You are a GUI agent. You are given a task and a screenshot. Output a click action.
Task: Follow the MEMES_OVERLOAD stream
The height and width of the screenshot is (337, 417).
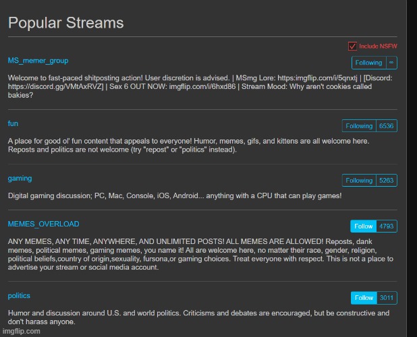point(364,226)
